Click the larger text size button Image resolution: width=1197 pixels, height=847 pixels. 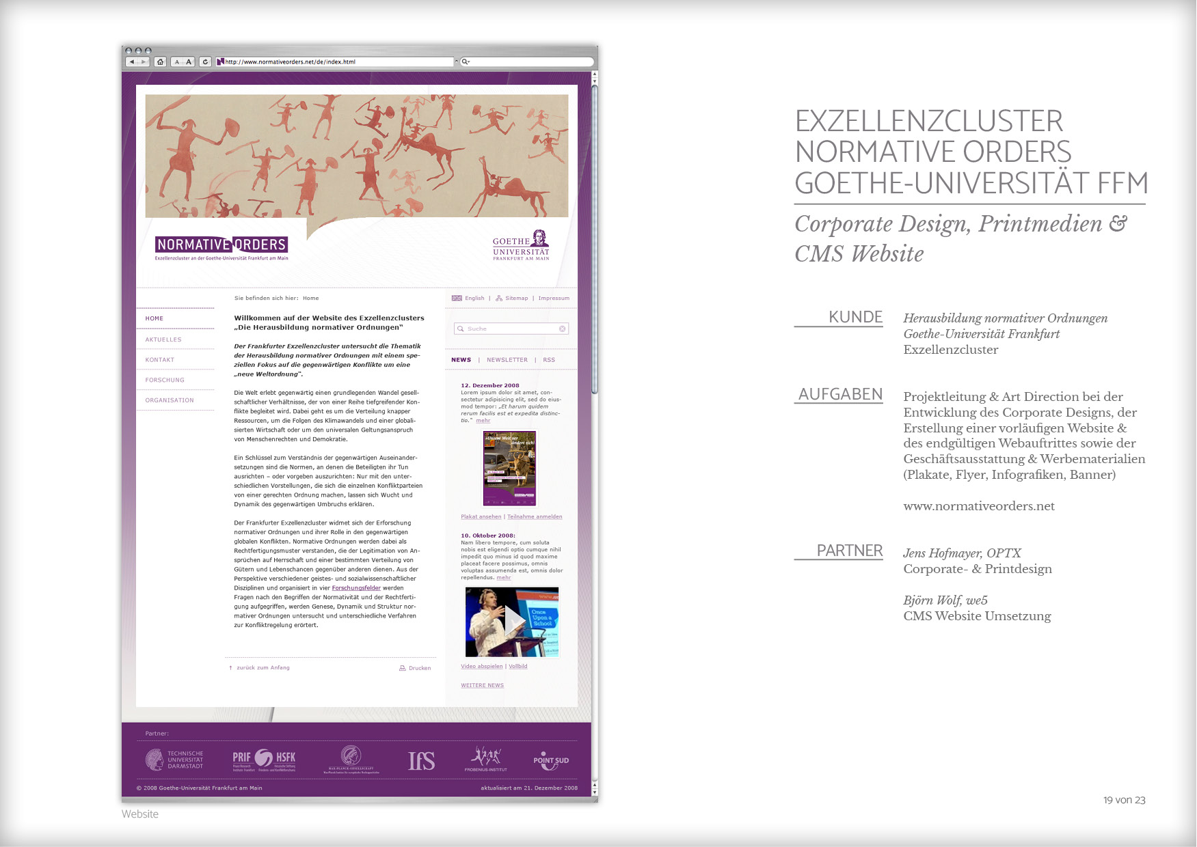[189, 62]
